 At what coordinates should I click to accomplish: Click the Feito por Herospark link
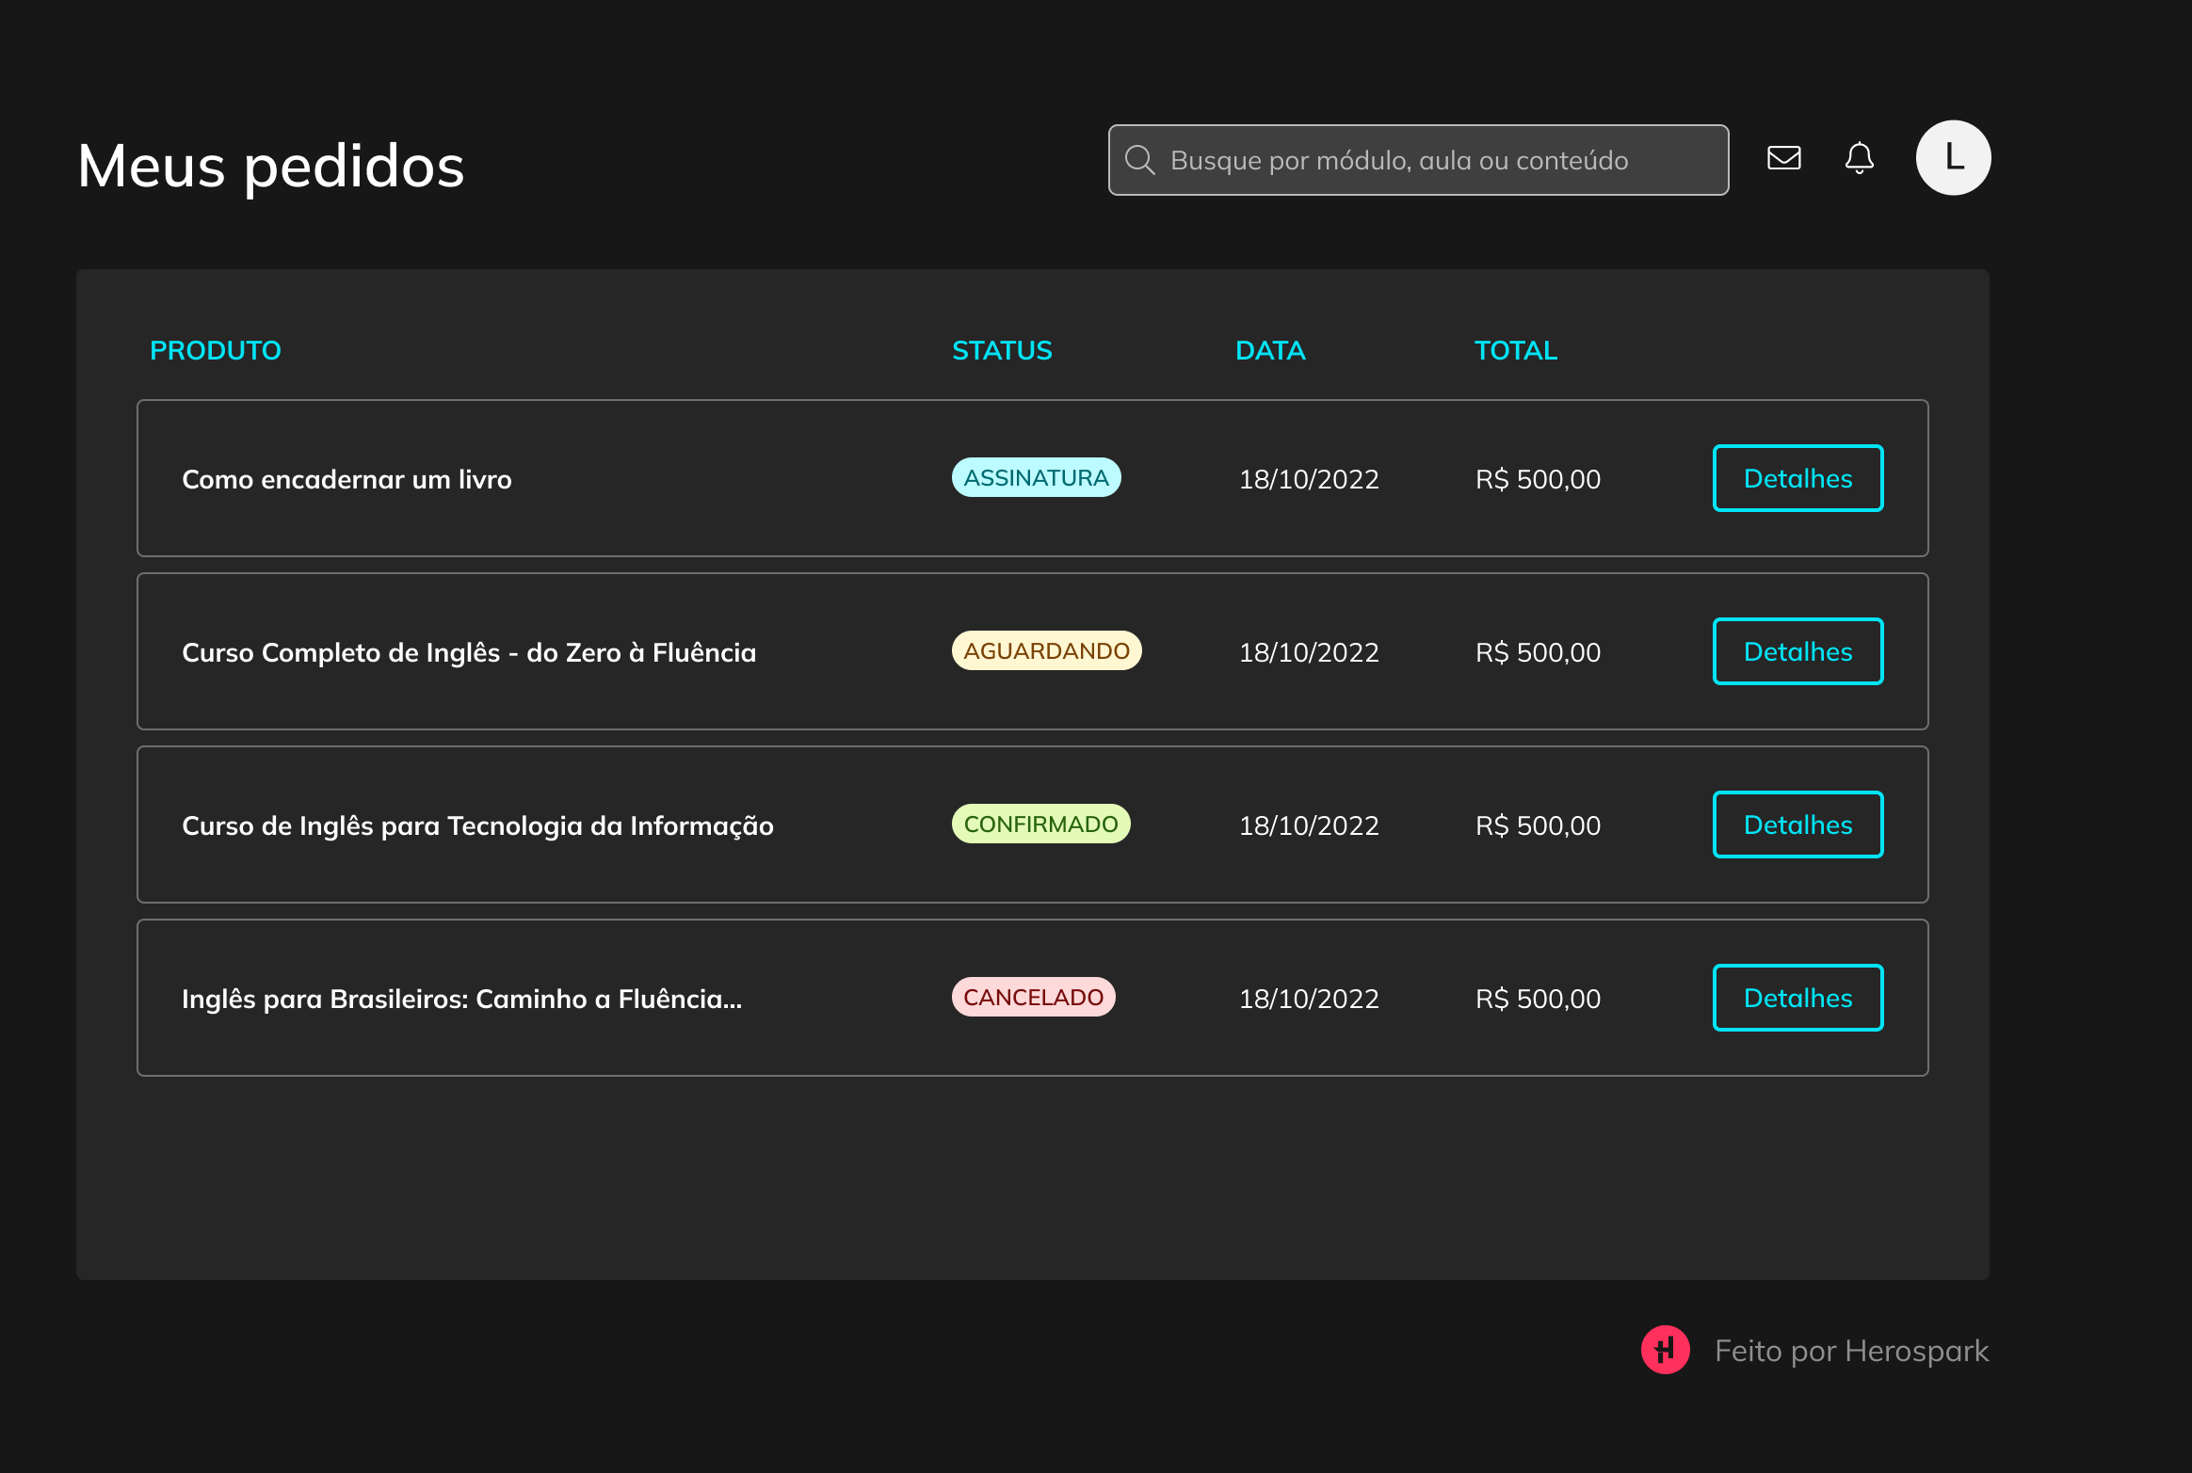point(1851,1351)
